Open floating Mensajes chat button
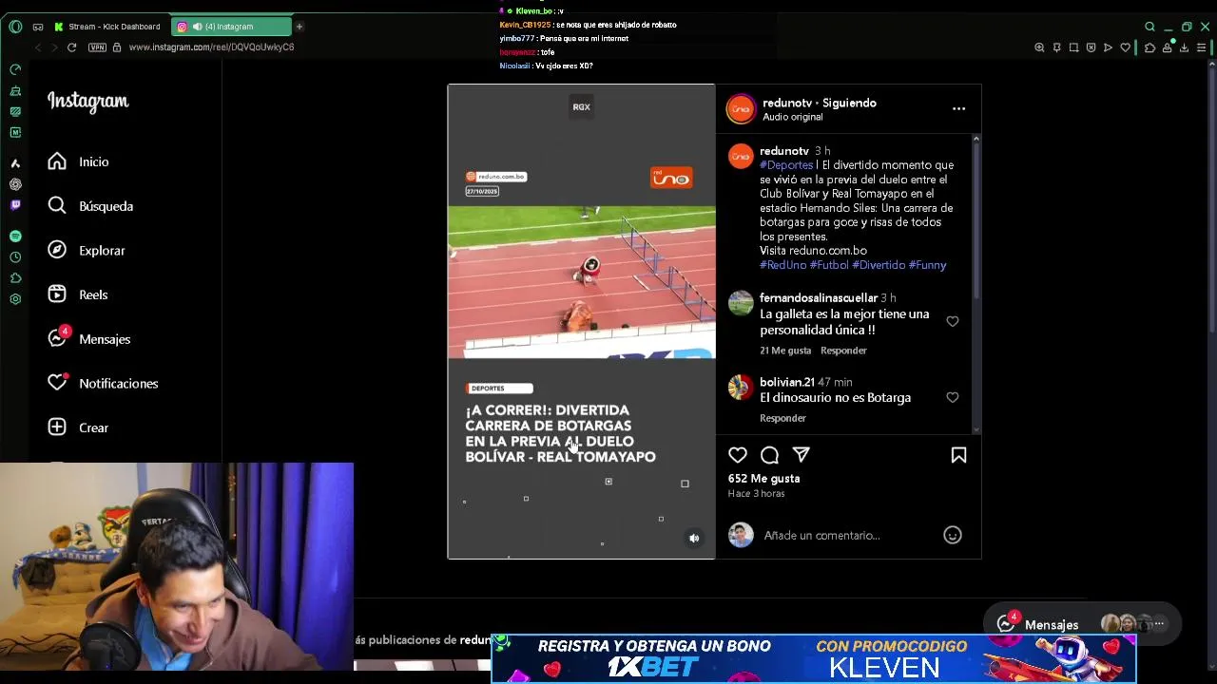The height and width of the screenshot is (684, 1217). (1081, 624)
